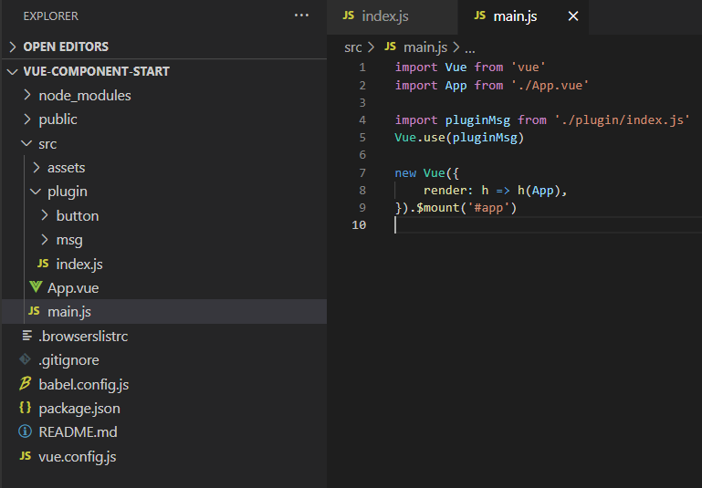
Task: Switch to the index.js editor tab
Action: (x=393, y=17)
